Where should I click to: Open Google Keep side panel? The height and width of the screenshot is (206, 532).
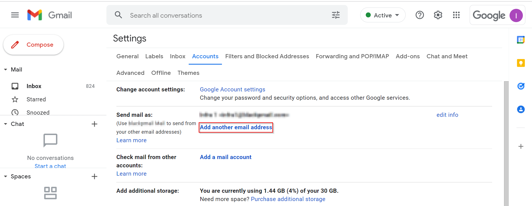point(521,63)
